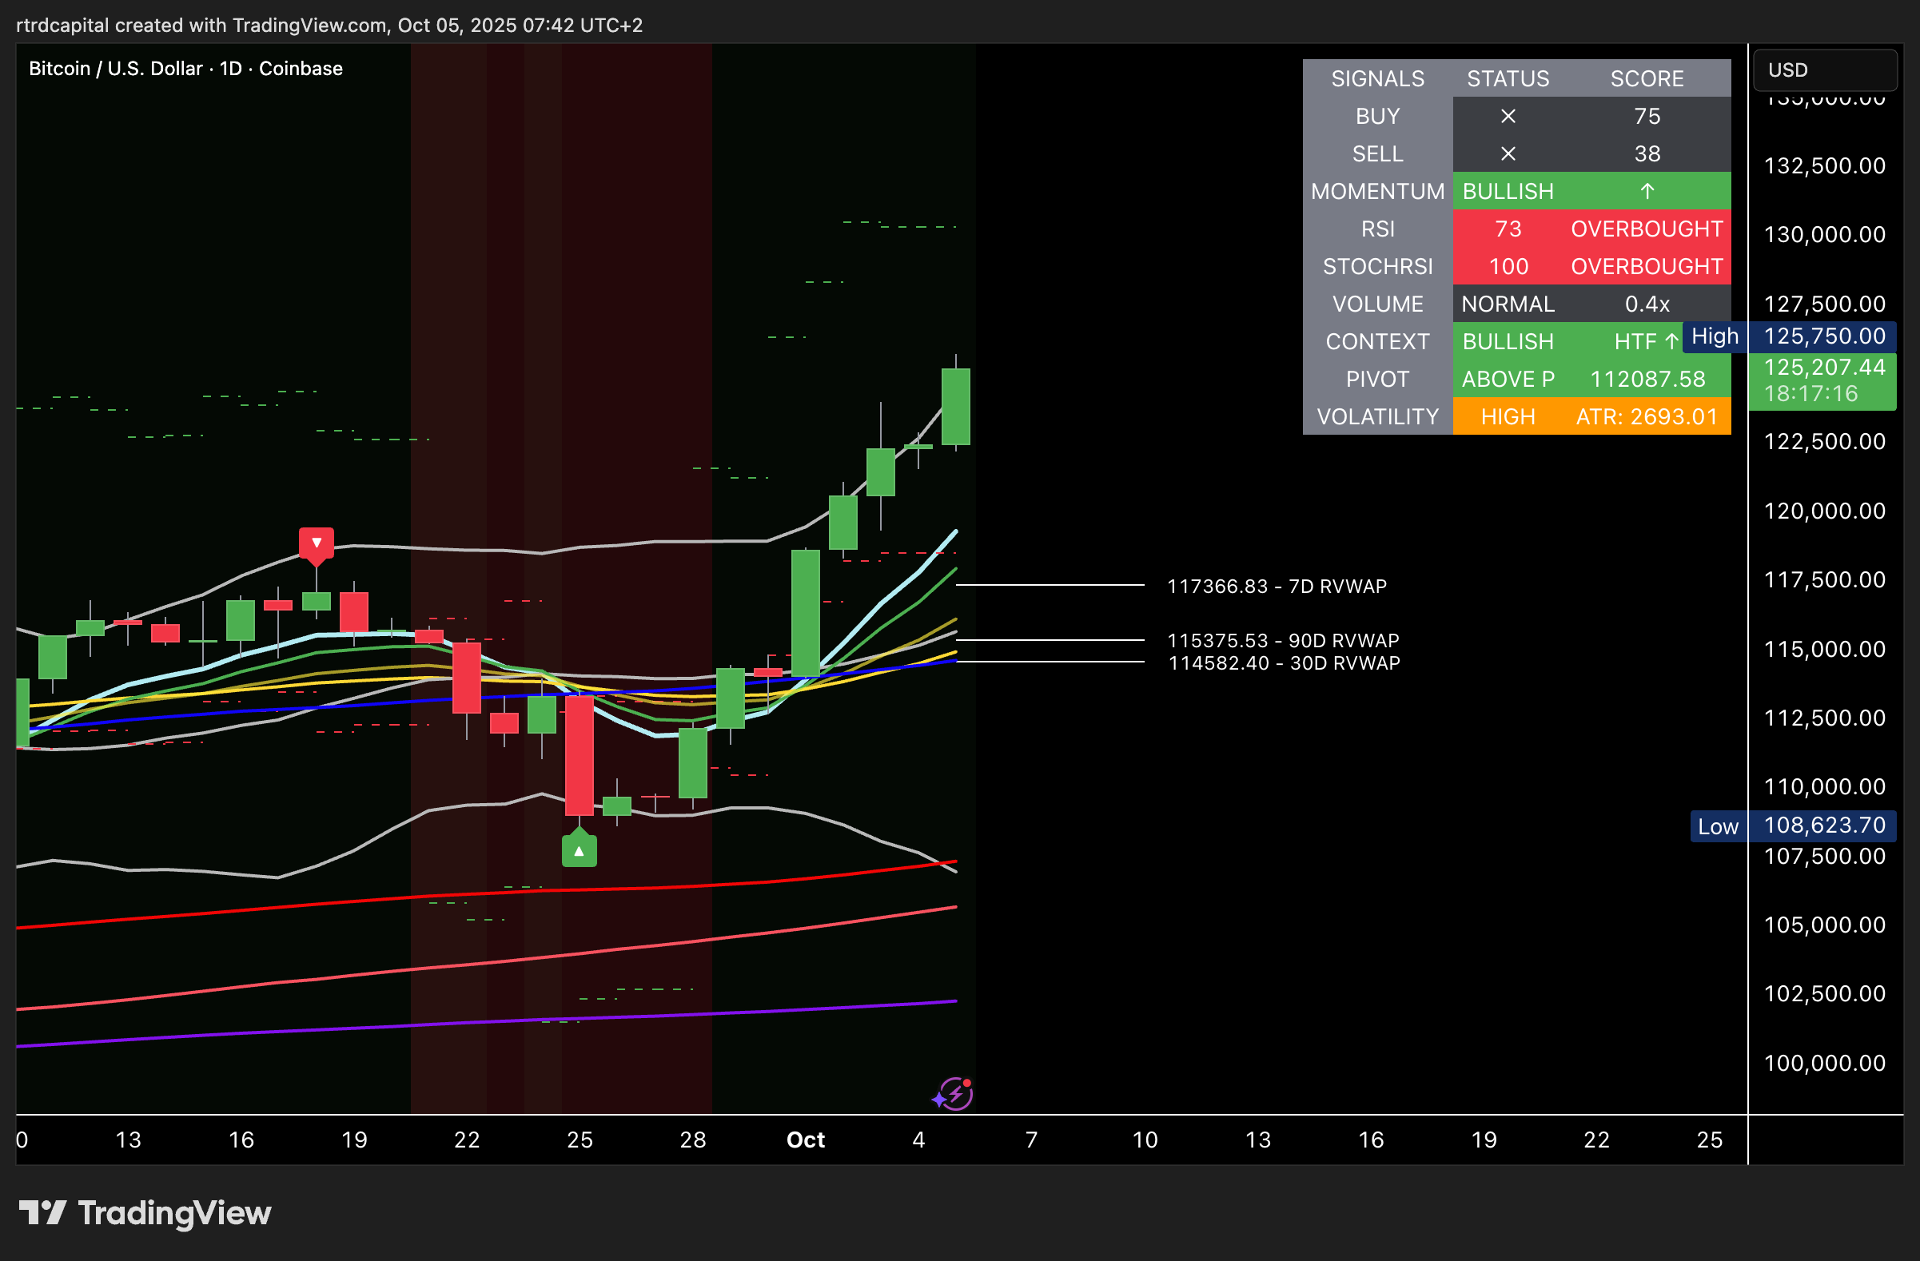Click the Oct label on the date axis
Image resolution: width=1920 pixels, height=1261 pixels.
pyautogui.click(x=805, y=1140)
